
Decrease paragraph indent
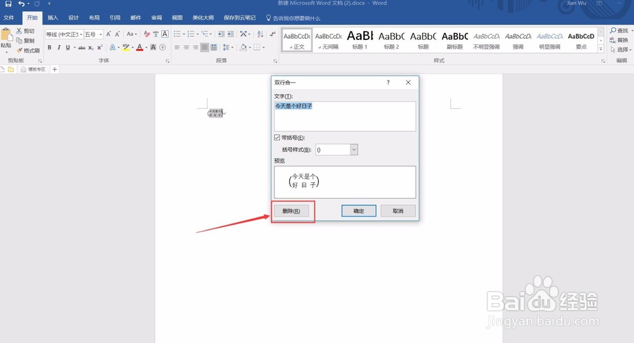coord(221,34)
